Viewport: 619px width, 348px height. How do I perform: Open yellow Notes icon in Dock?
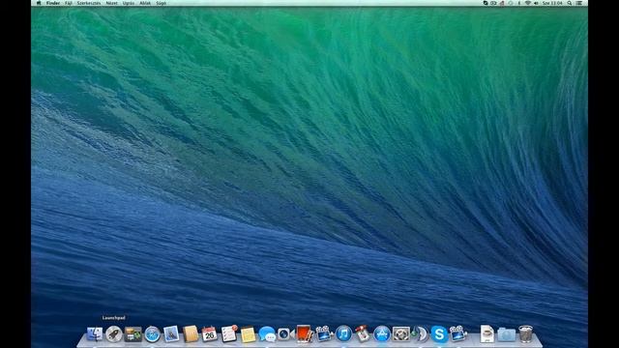248,334
